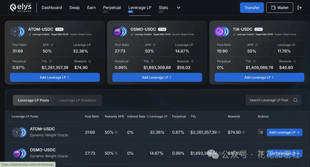Open the Dashboard nav item
This screenshot has width=310, height=167.
52,7
